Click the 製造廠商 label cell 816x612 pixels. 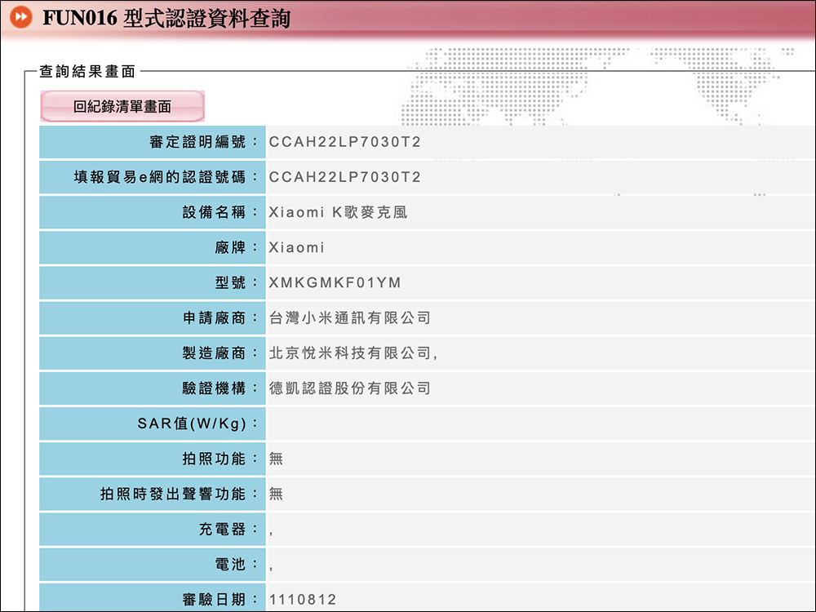coord(153,353)
